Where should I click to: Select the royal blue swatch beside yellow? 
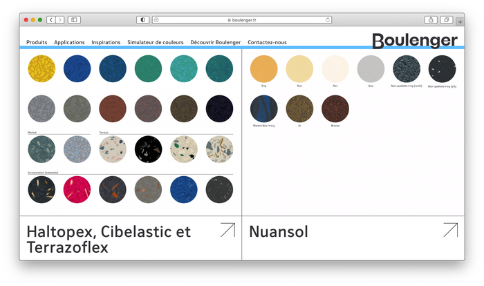[77, 68]
